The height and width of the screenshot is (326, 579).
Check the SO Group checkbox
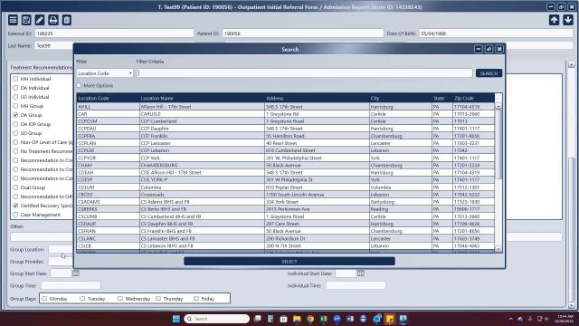(x=15, y=133)
